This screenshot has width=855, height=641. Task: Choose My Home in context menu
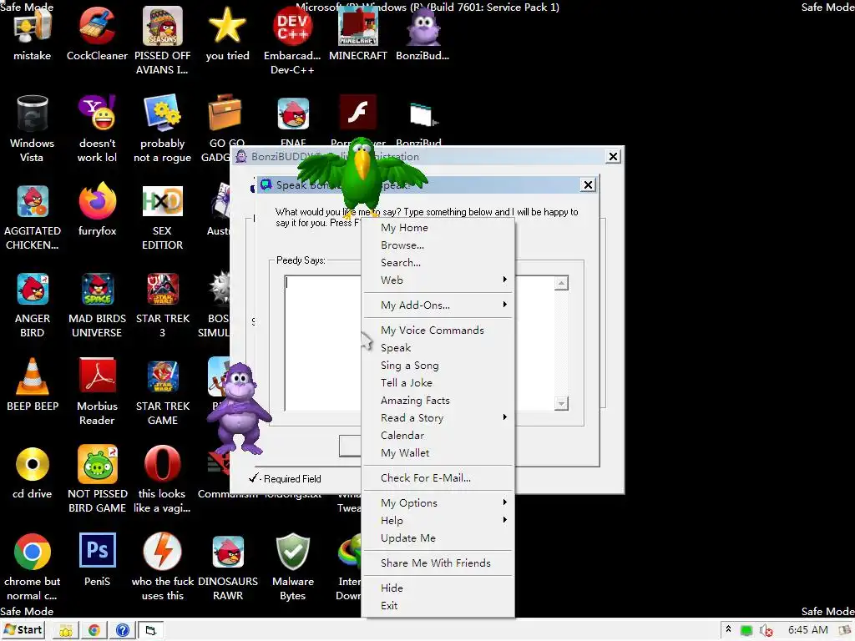pos(439,228)
